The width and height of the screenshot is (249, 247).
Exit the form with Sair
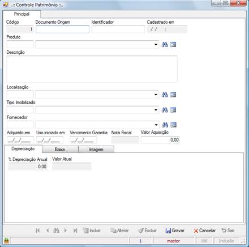click(228, 231)
